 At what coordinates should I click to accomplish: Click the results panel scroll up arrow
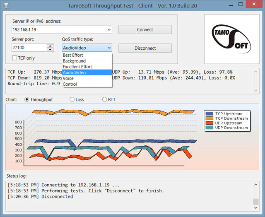[256, 72]
